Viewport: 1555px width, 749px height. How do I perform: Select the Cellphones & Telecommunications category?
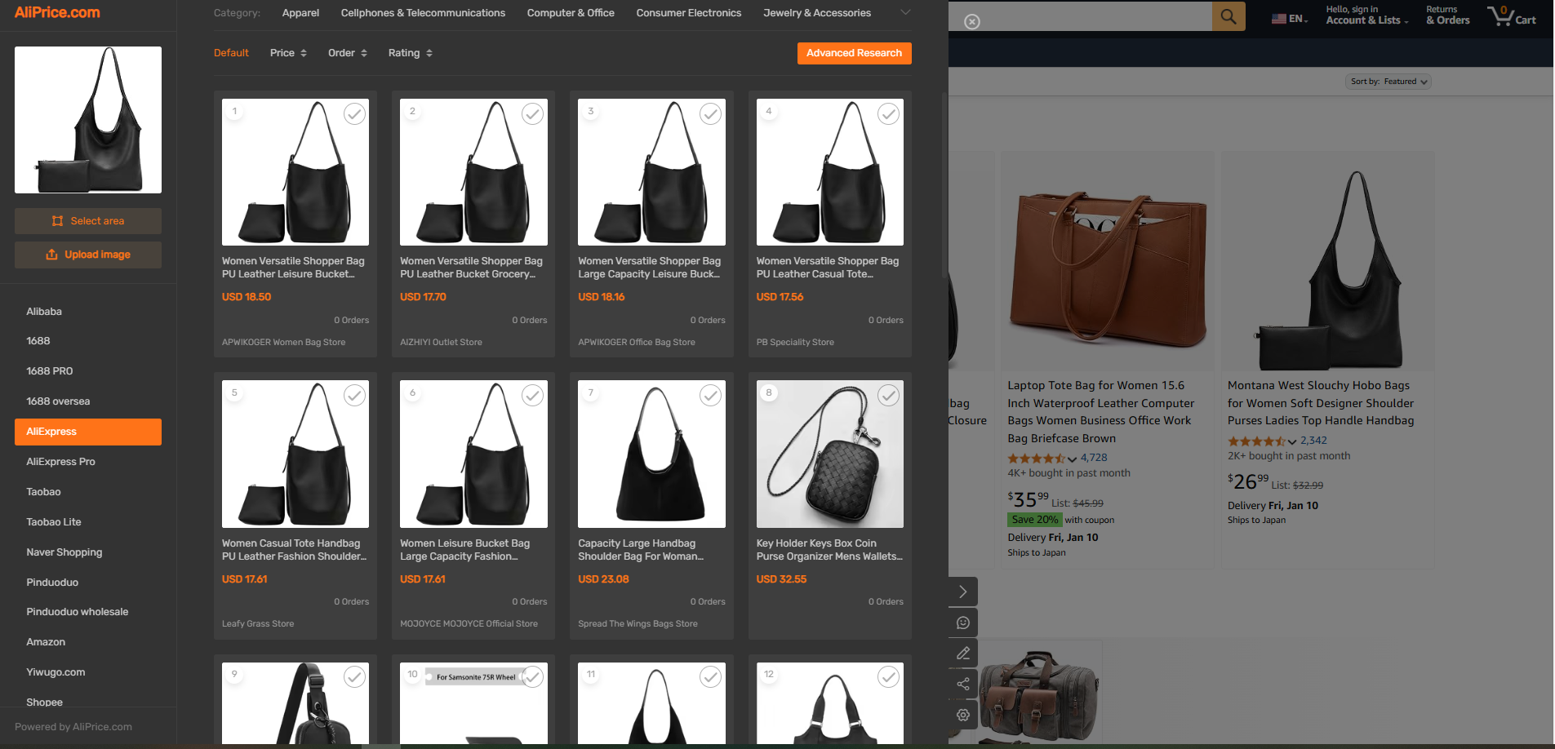coord(423,13)
